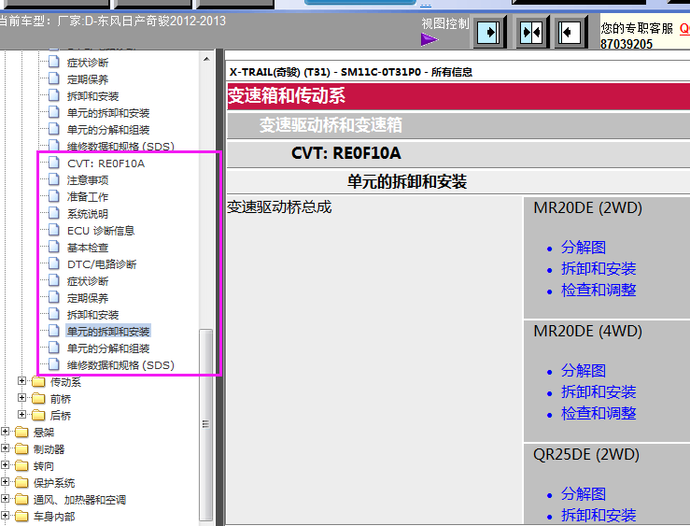
Task: Select 定期保养 at the tree top
Action: (88, 79)
